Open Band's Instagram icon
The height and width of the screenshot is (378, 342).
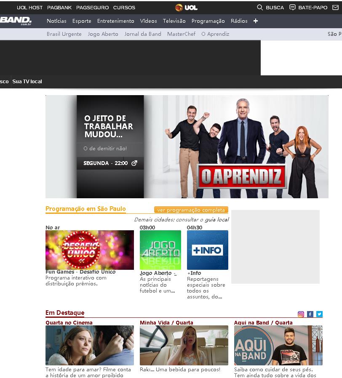click(301, 314)
